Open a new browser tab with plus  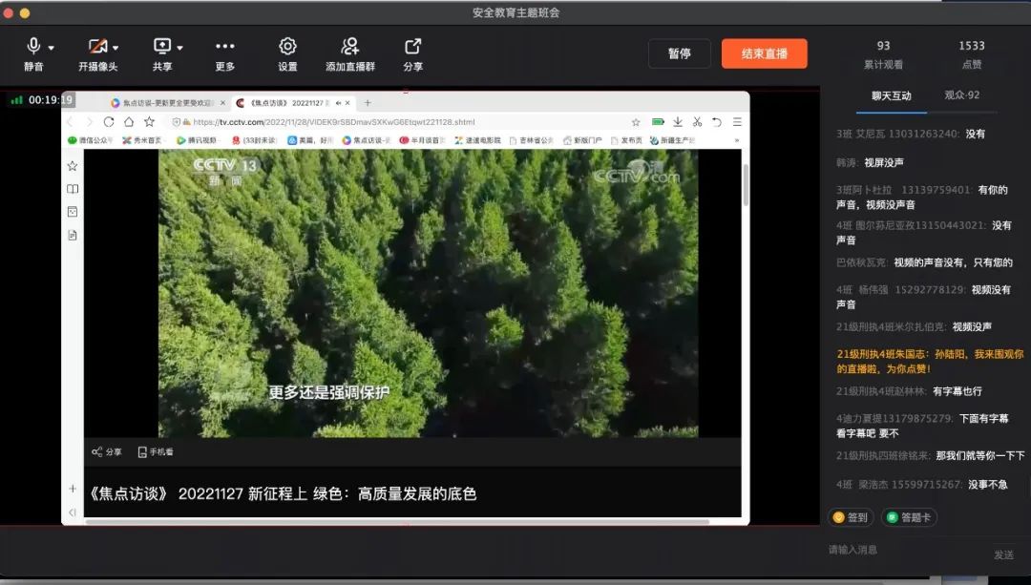(x=368, y=103)
